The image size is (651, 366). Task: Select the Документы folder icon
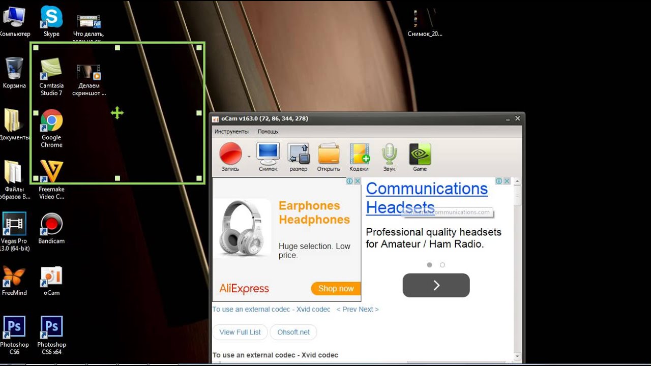[13, 125]
